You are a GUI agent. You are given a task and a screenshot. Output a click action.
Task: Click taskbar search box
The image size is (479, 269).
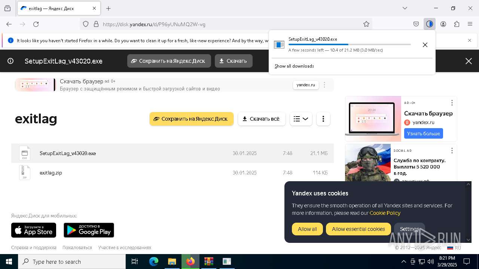72,262
